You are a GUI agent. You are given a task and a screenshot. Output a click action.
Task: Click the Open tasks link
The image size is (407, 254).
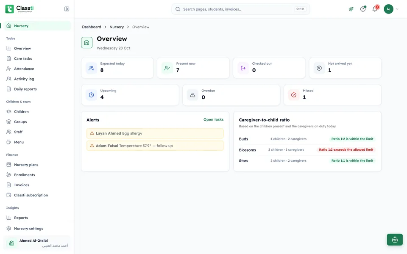point(213,119)
